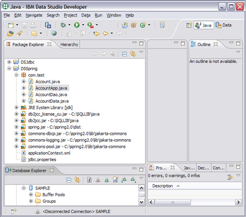Click the green Run button in toolbar
The height and width of the screenshot is (217, 246).
coord(77,25)
